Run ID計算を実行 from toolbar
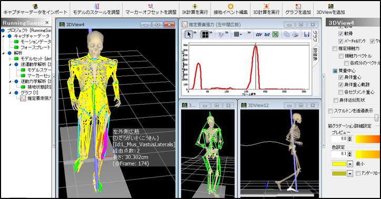 coord(266,6)
